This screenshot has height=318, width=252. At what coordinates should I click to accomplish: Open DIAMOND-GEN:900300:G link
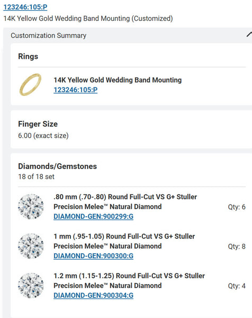(93, 256)
